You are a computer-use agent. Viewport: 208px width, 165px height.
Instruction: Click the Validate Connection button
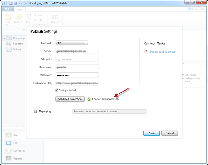pyautogui.click(x=70, y=99)
